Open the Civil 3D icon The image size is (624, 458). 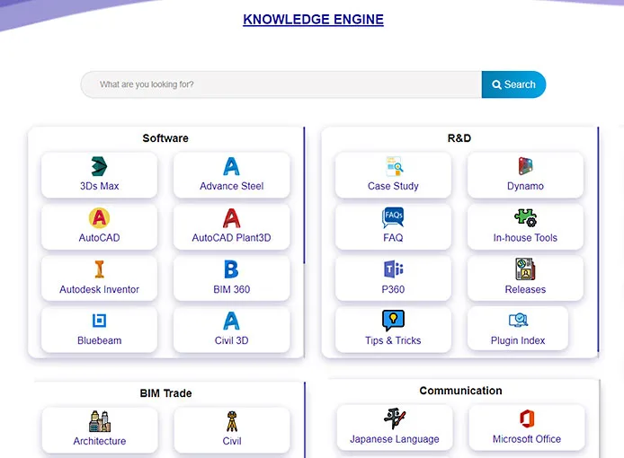tap(231, 321)
